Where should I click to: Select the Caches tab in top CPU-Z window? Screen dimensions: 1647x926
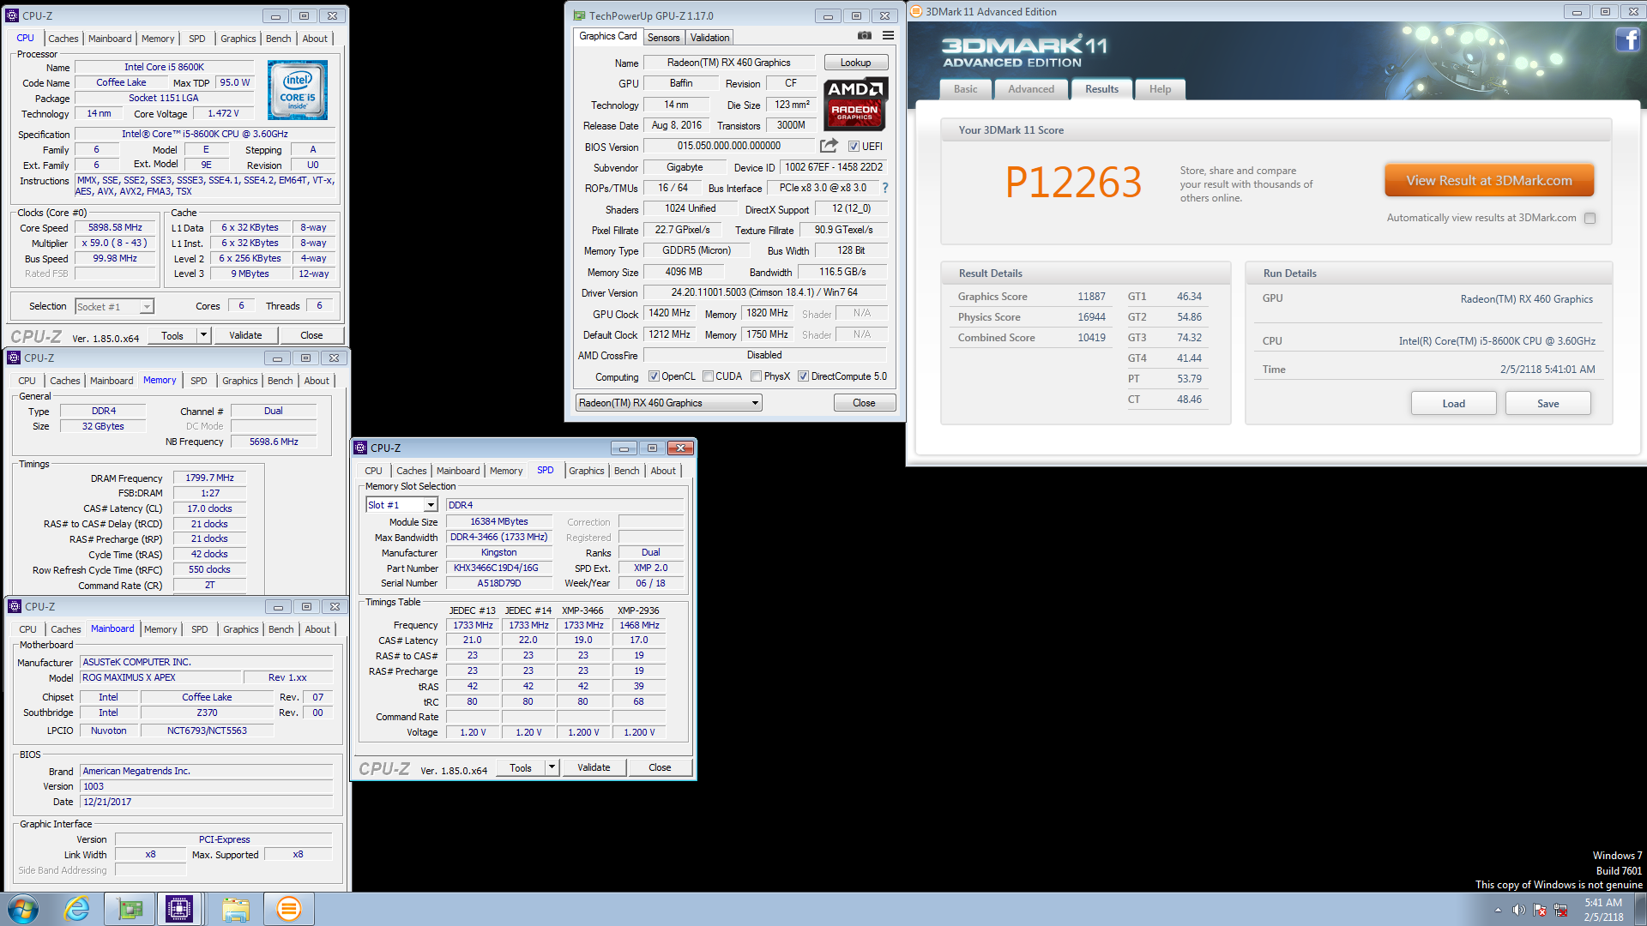tap(63, 39)
